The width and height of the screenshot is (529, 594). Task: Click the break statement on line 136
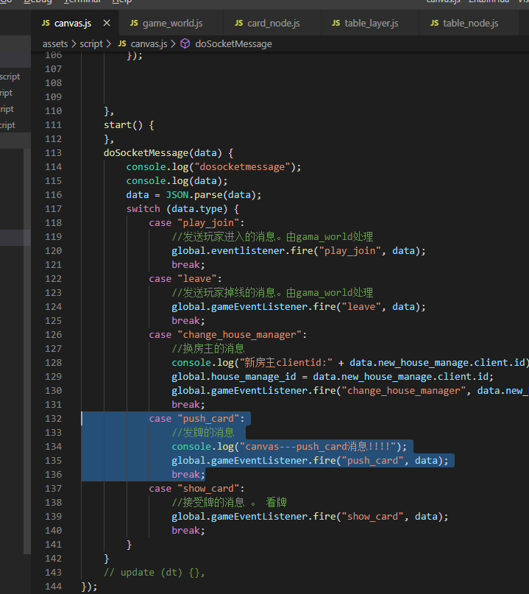(x=188, y=475)
